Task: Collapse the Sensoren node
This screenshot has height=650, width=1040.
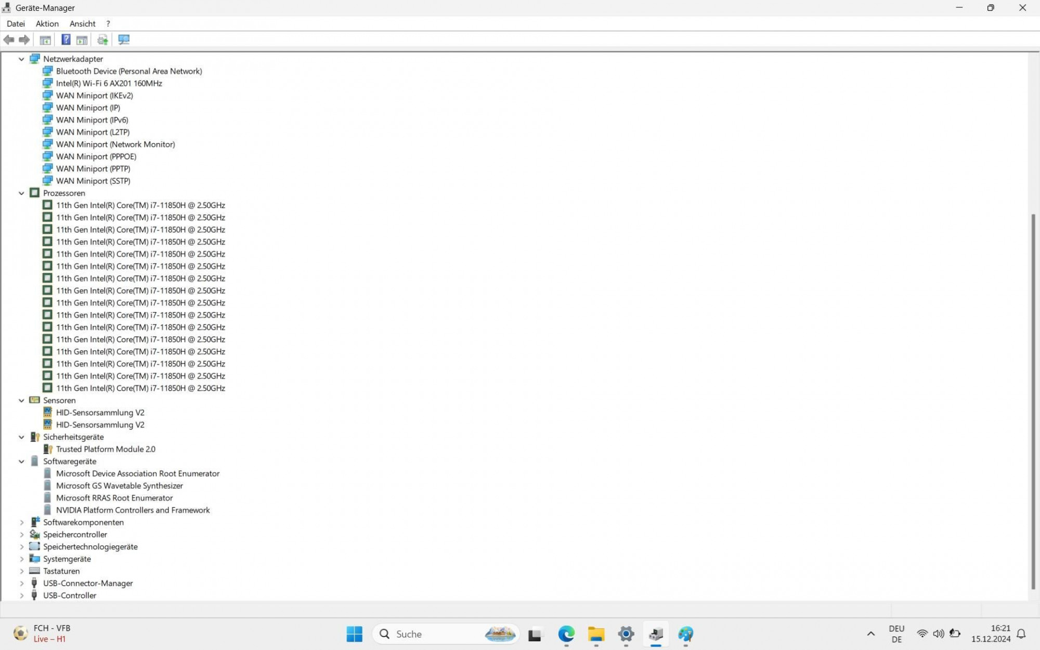Action: click(x=21, y=401)
